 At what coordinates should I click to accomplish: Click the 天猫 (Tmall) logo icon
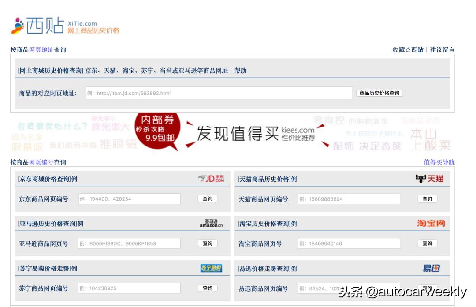(x=430, y=178)
